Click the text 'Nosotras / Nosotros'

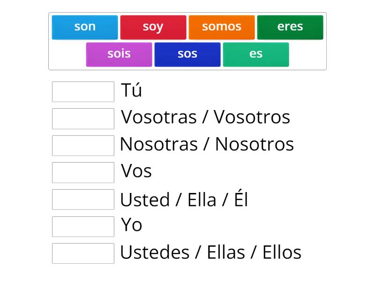tap(207, 145)
